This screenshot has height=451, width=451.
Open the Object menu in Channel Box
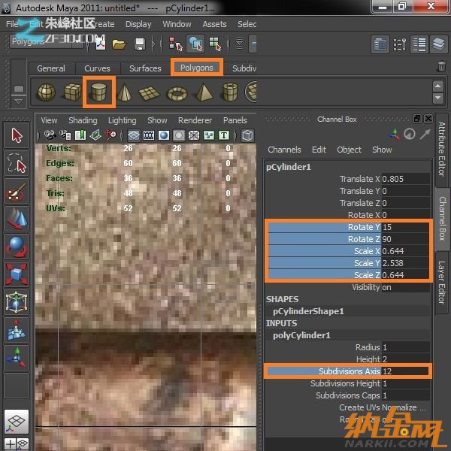[x=349, y=150]
